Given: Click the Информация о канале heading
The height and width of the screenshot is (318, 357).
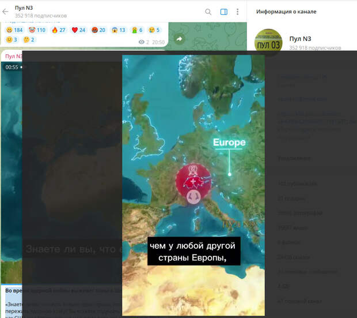Looking at the screenshot, I should tap(286, 12).
